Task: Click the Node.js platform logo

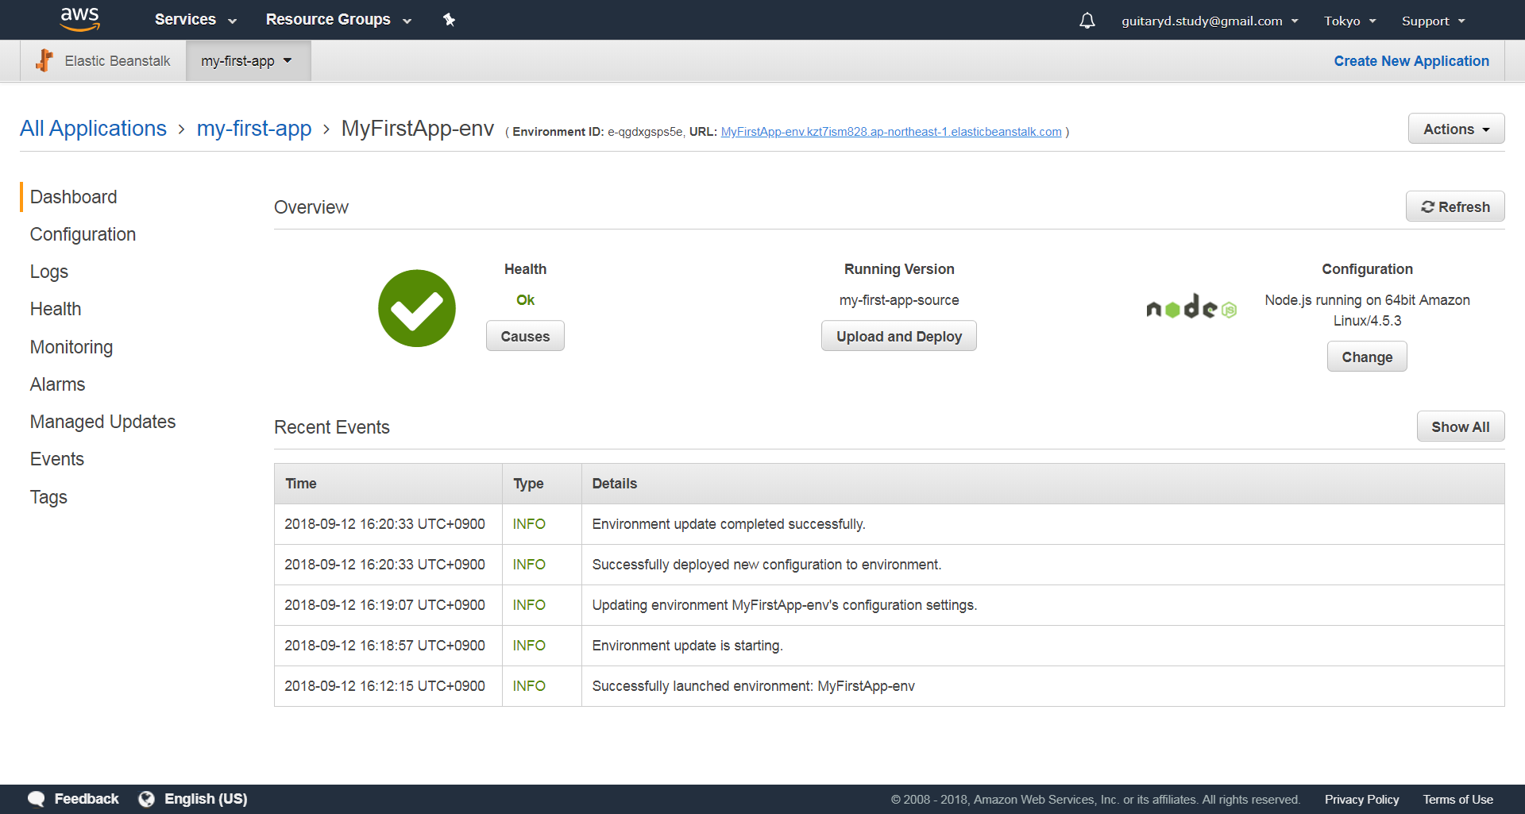Action: (x=1191, y=307)
